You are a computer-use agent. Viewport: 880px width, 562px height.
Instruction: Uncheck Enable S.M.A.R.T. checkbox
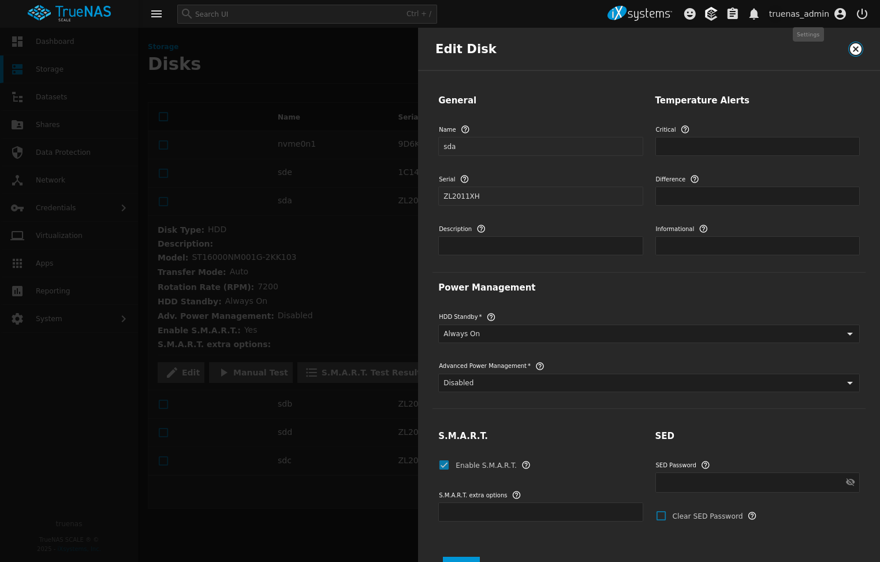(444, 465)
